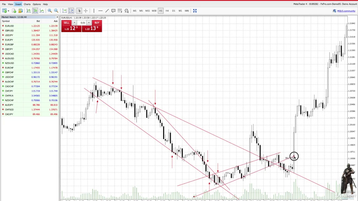Switch chart to M30 timeframe
The width and height of the screenshot is (358, 201).
(x=154, y=11)
